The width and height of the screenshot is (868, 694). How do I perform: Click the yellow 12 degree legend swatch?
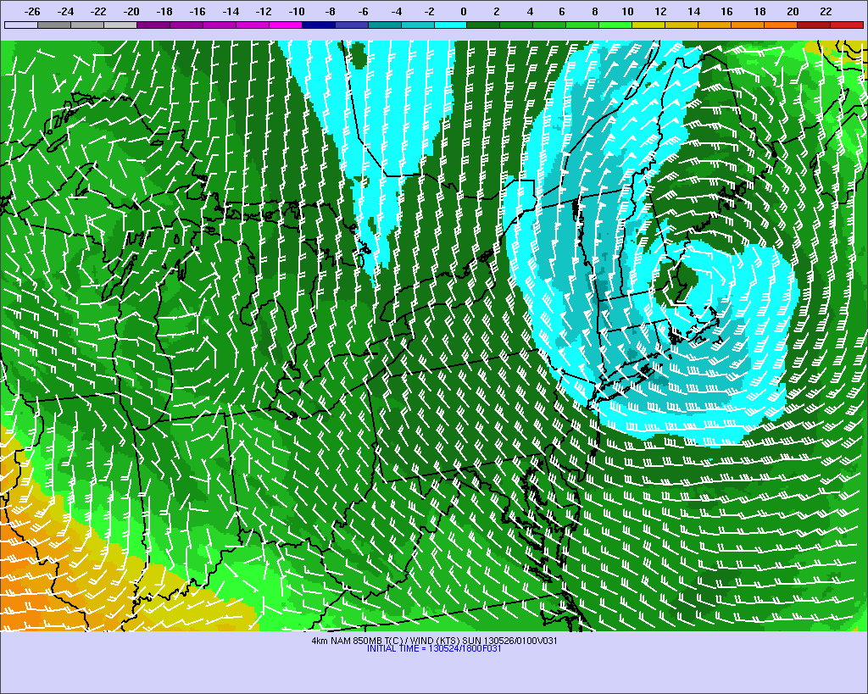tap(648, 25)
